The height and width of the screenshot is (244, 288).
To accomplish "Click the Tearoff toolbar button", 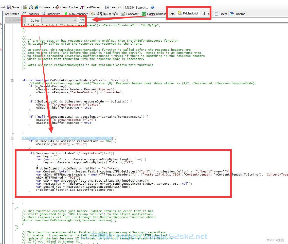I will point(113,7).
